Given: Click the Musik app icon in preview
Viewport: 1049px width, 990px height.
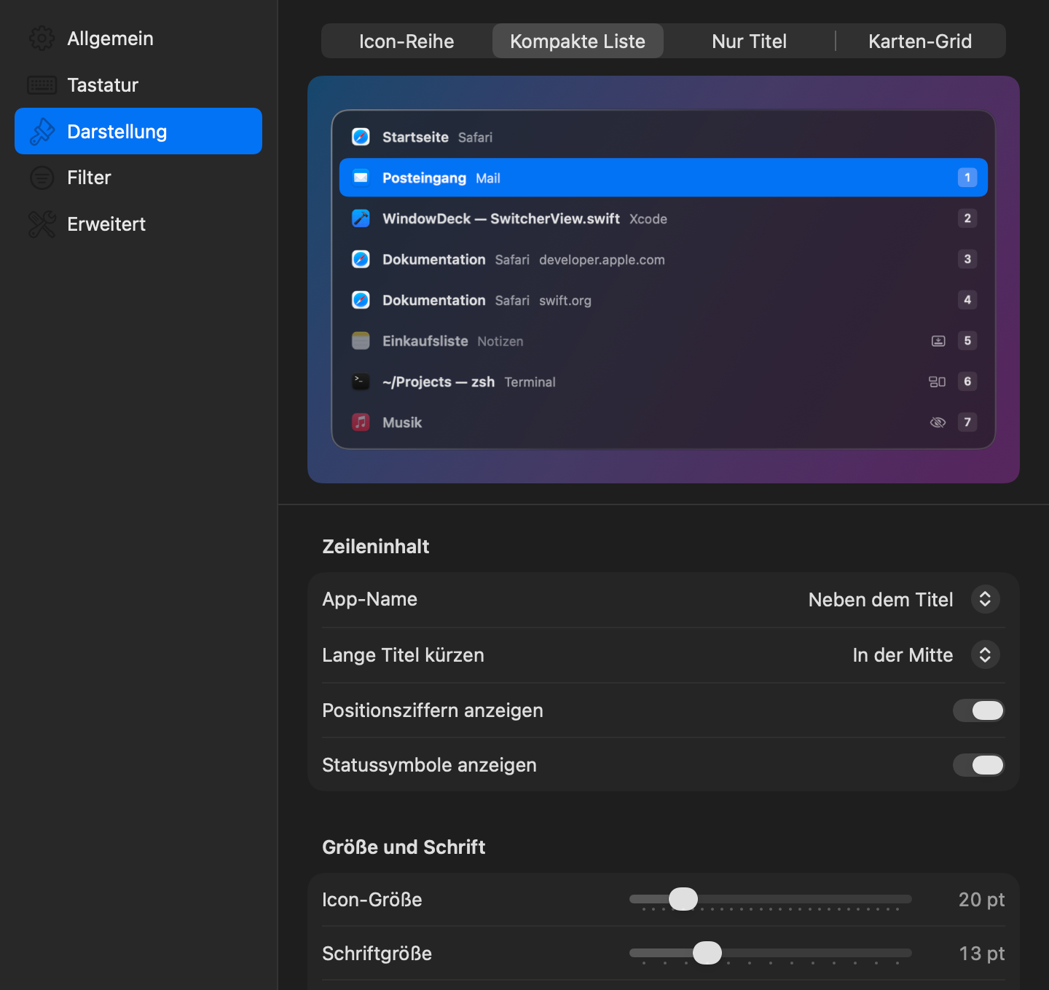Looking at the screenshot, I should (361, 422).
